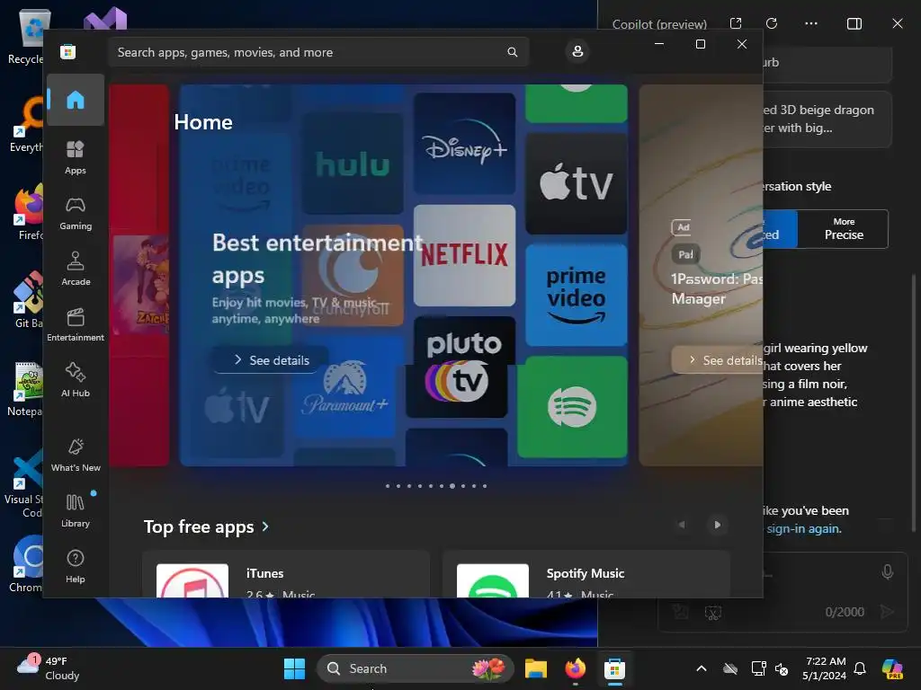Image resolution: width=921 pixels, height=690 pixels.
Task: Click the Copilot screenshot snip icon
Action: coord(713,613)
